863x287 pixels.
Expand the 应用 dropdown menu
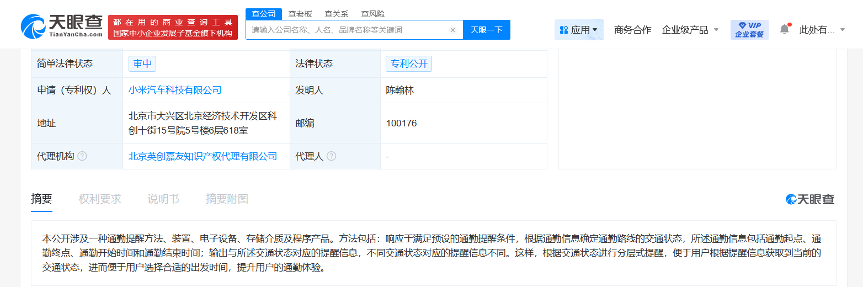pyautogui.click(x=578, y=30)
